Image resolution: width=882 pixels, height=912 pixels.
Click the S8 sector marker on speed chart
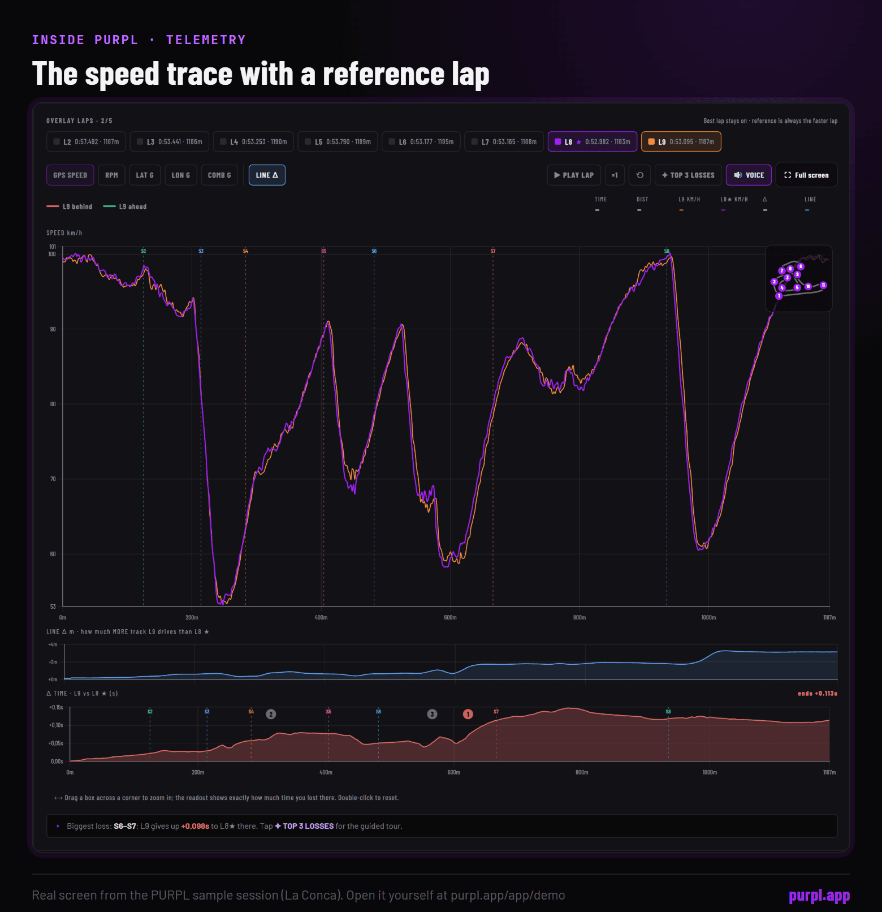coord(667,251)
